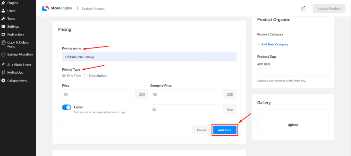The width and height of the screenshot is (351, 156).
Task: Click the MyPopUps icon in sidebar
Action: pyautogui.click(x=3, y=73)
